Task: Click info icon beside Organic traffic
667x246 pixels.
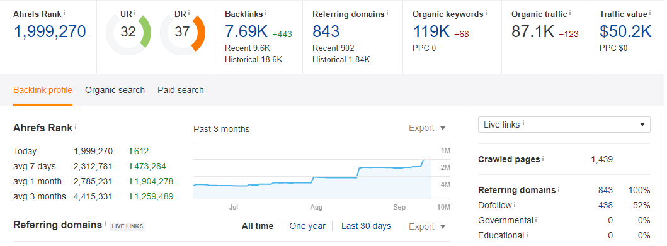Action: pyautogui.click(x=570, y=13)
